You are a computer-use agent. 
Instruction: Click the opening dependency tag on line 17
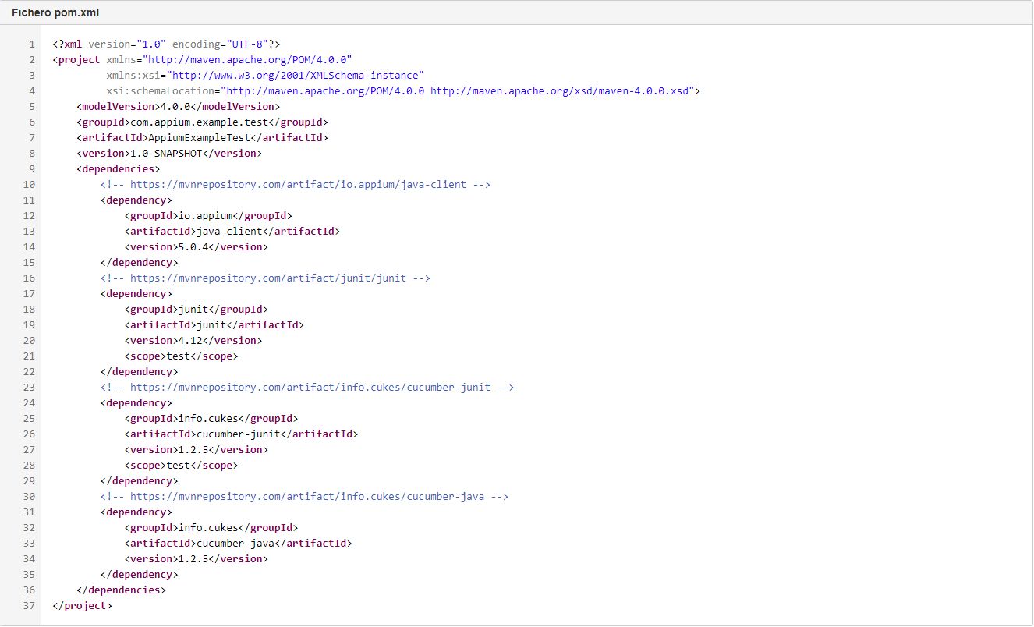(x=136, y=293)
